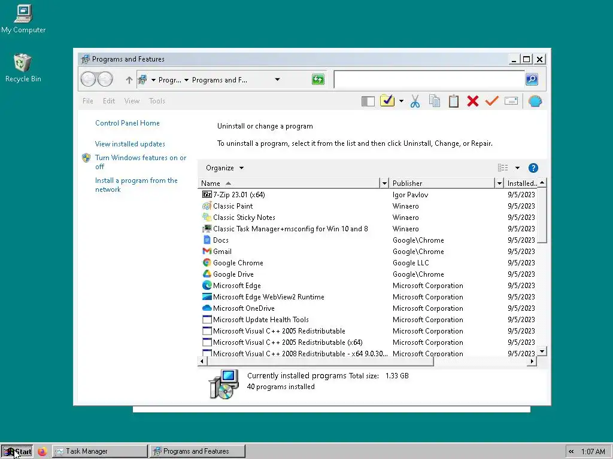Image resolution: width=613 pixels, height=459 pixels.
Task: Click the blue shell globe icon
Action: [x=535, y=102]
